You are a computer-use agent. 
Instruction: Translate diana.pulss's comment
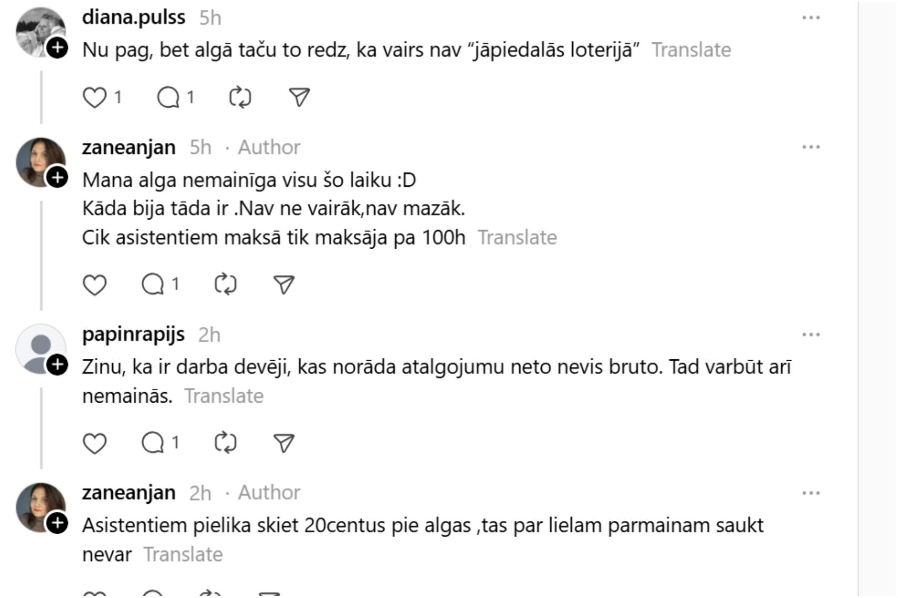pyautogui.click(x=691, y=50)
